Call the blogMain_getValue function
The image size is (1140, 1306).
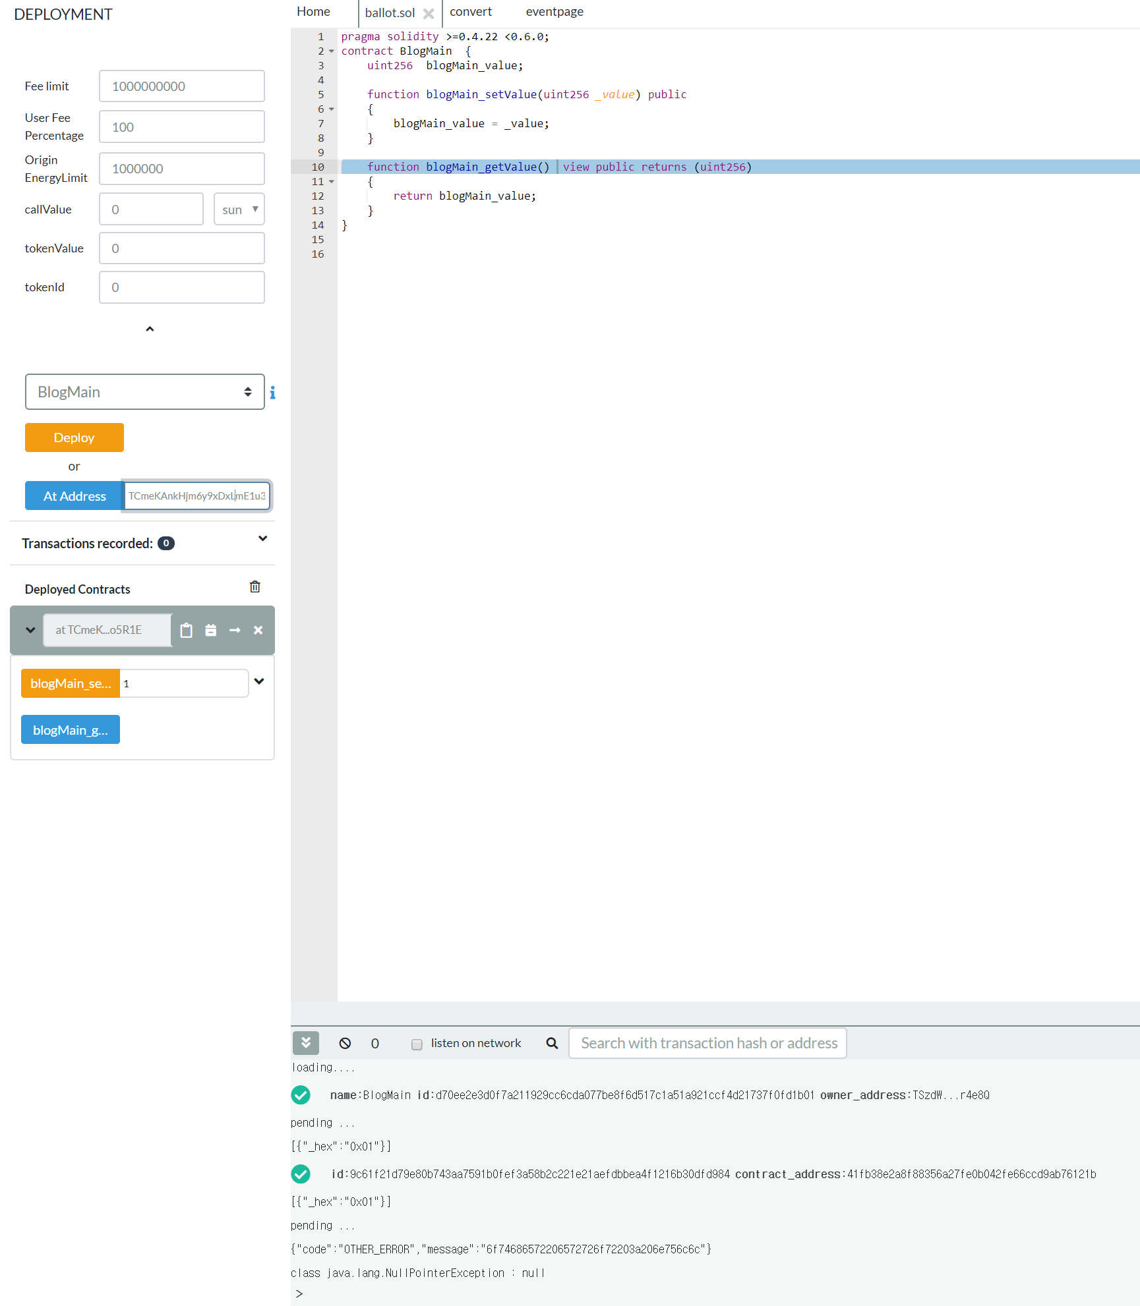(x=70, y=729)
